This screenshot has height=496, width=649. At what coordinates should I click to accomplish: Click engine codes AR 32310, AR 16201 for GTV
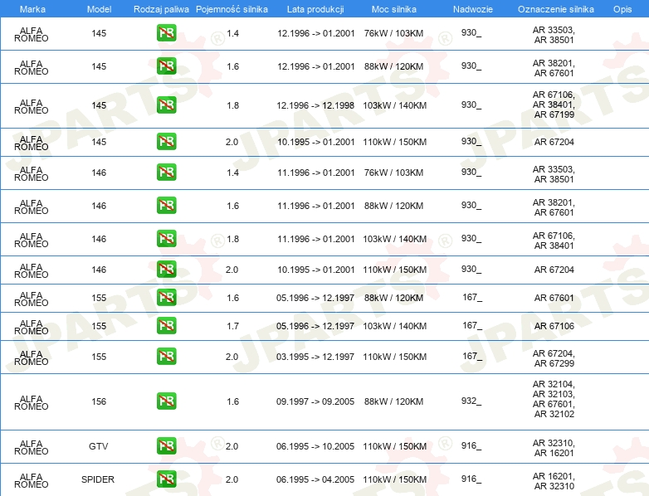point(554,448)
